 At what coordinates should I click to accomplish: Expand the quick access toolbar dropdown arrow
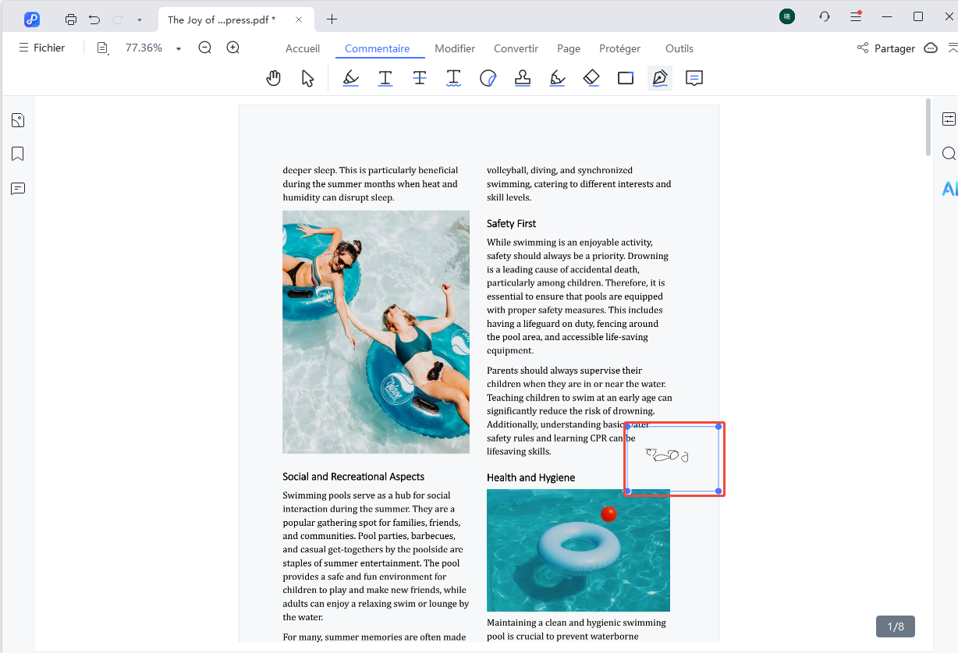click(140, 20)
